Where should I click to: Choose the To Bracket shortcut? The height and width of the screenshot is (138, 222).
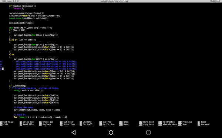click(x=169, y=122)
